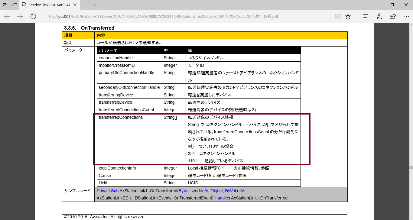Share this page using share icon
Image resolution: width=413 pixels, height=220 pixels.
click(x=393, y=16)
